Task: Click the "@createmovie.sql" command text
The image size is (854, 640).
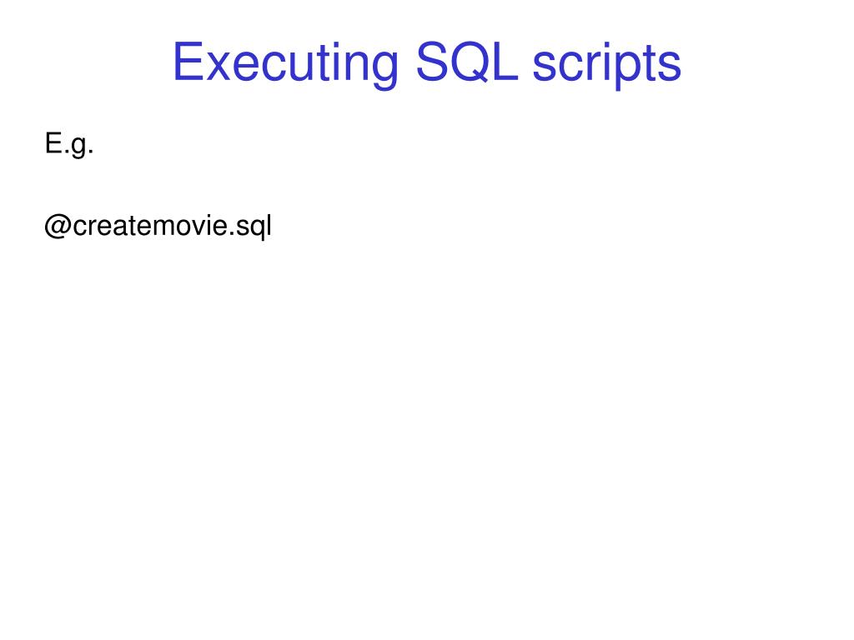Action: 158,226
